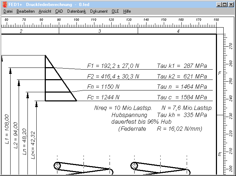Open the OLE menu
The height and width of the screenshot is (176, 236).
[115, 11]
